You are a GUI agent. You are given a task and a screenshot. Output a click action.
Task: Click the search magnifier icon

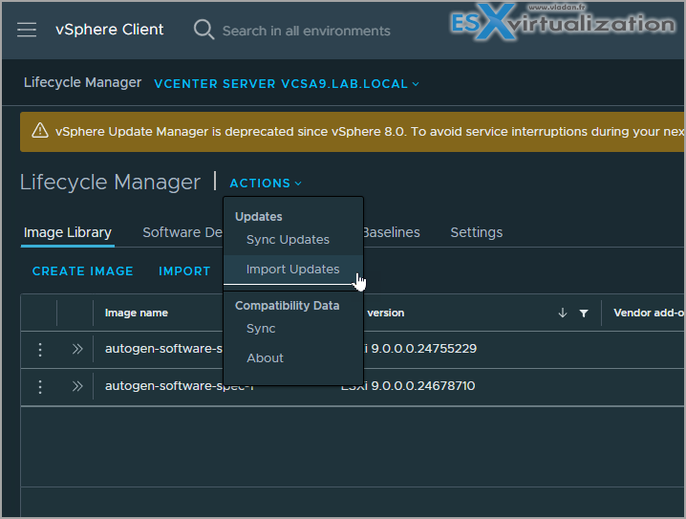[x=204, y=30]
